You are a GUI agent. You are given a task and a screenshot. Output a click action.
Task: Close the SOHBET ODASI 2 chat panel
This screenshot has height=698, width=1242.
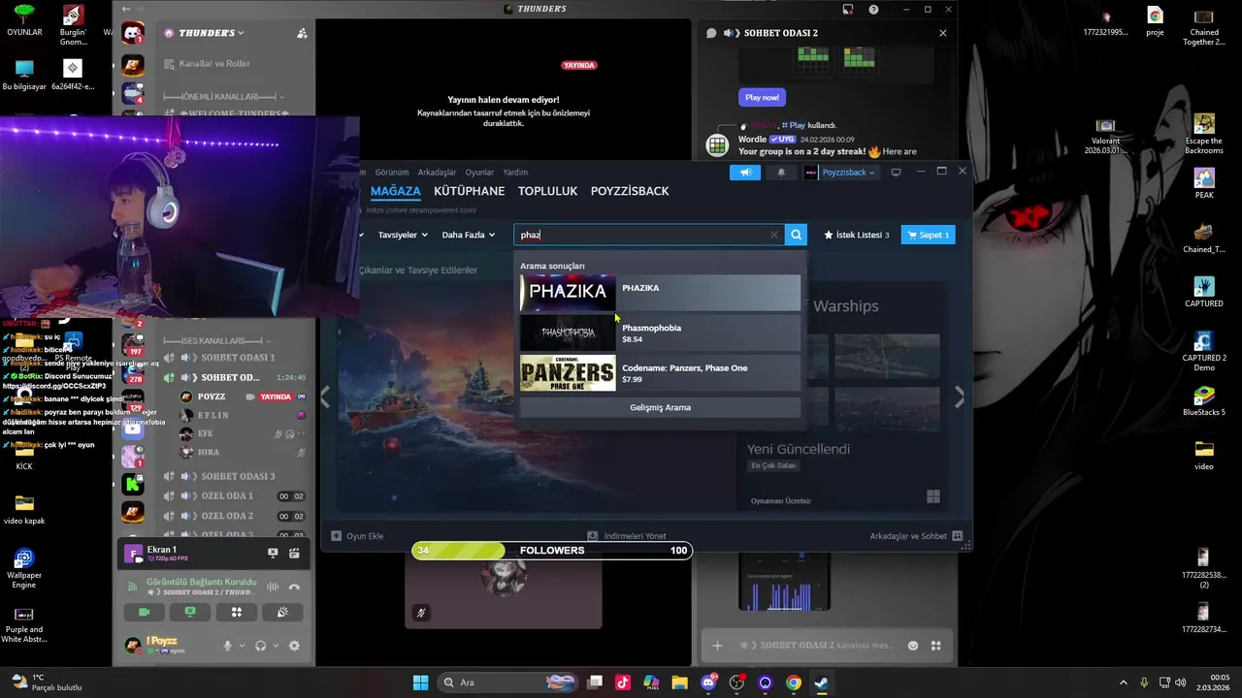point(942,33)
